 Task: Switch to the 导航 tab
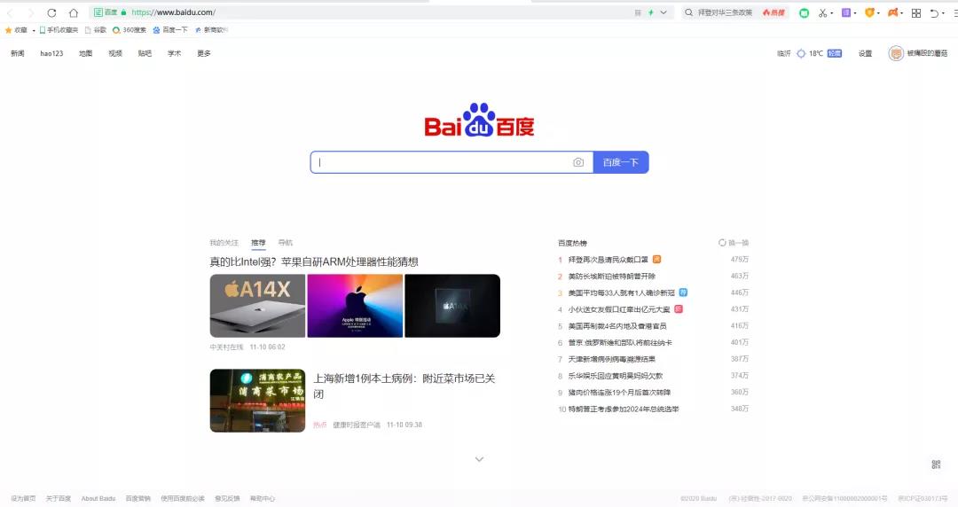286,243
